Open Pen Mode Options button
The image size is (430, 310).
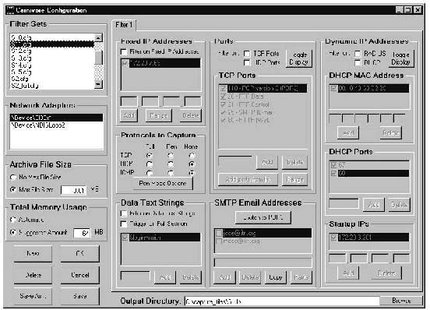(162, 183)
